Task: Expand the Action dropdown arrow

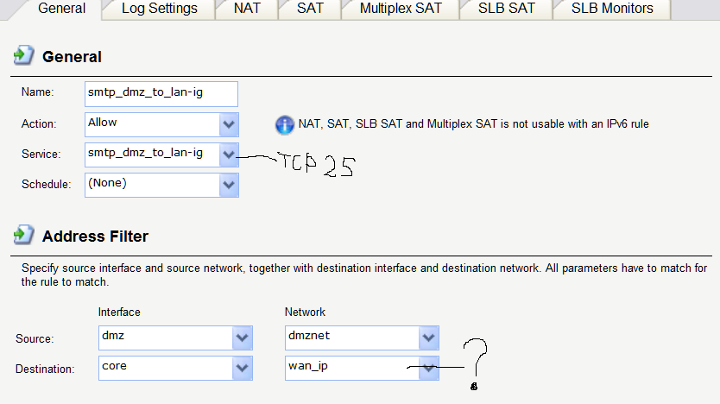Action: 229,124
